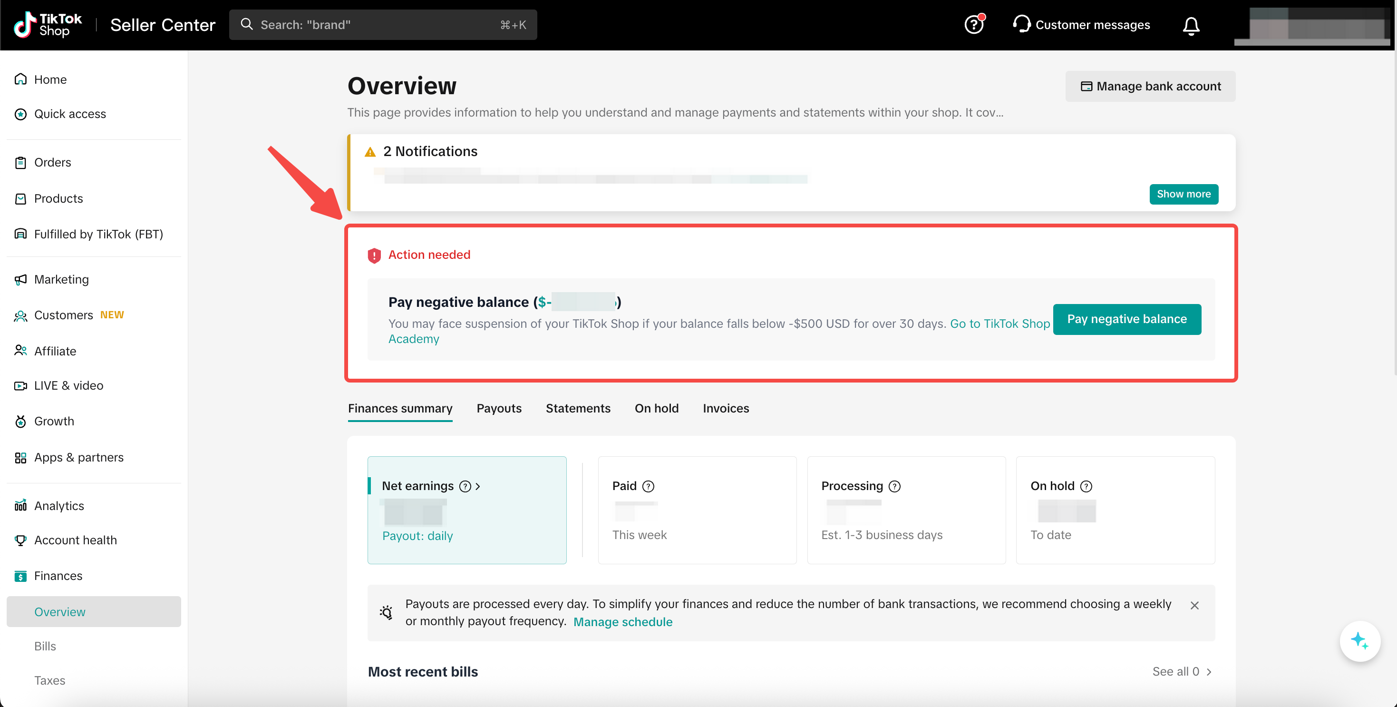1397x707 pixels.
Task: Click the Most recent bills heading
Action: click(423, 672)
